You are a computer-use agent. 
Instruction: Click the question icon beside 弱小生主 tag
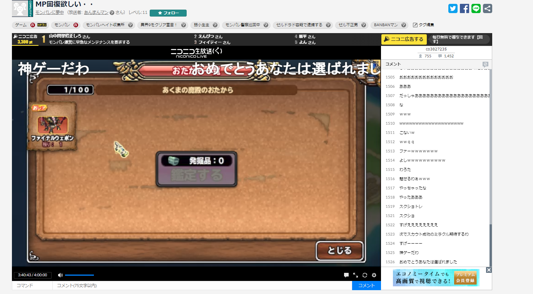(215, 25)
